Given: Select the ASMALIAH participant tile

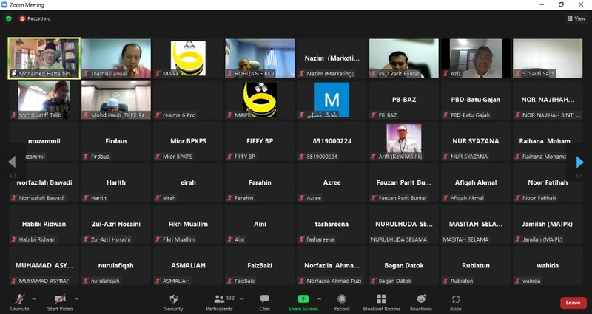Looking at the screenshot, I should (188, 266).
